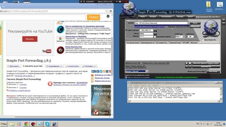Click the icon beside router IP field
Viewport: 226px width, 127px height.
coord(155,30)
